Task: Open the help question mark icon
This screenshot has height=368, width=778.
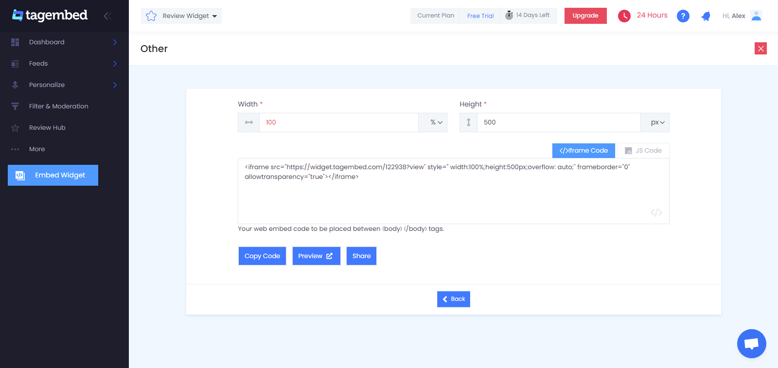Action: click(x=683, y=16)
